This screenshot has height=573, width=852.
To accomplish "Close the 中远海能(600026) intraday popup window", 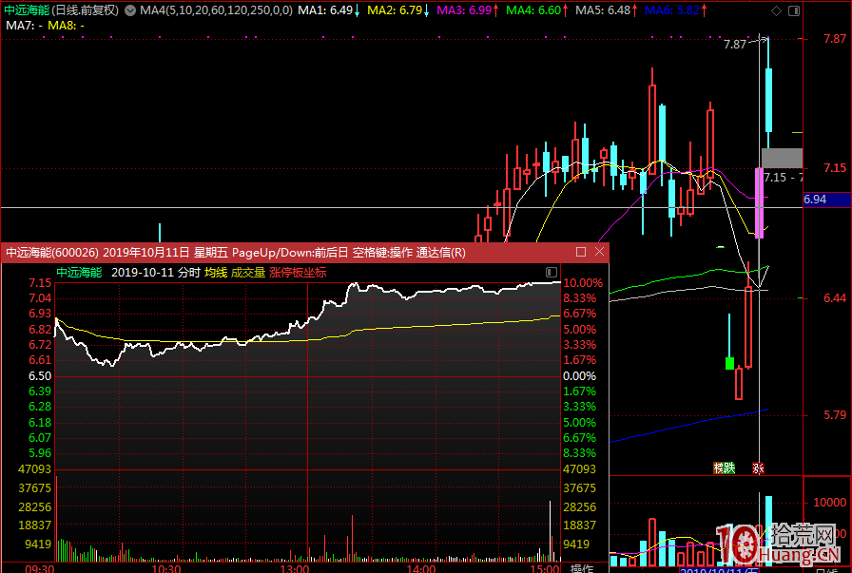I will click(599, 252).
